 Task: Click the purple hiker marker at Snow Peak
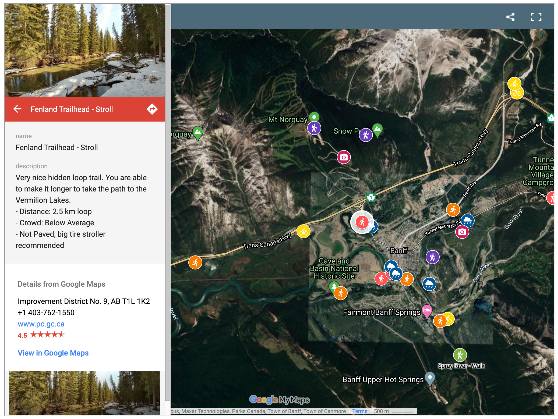tap(366, 135)
